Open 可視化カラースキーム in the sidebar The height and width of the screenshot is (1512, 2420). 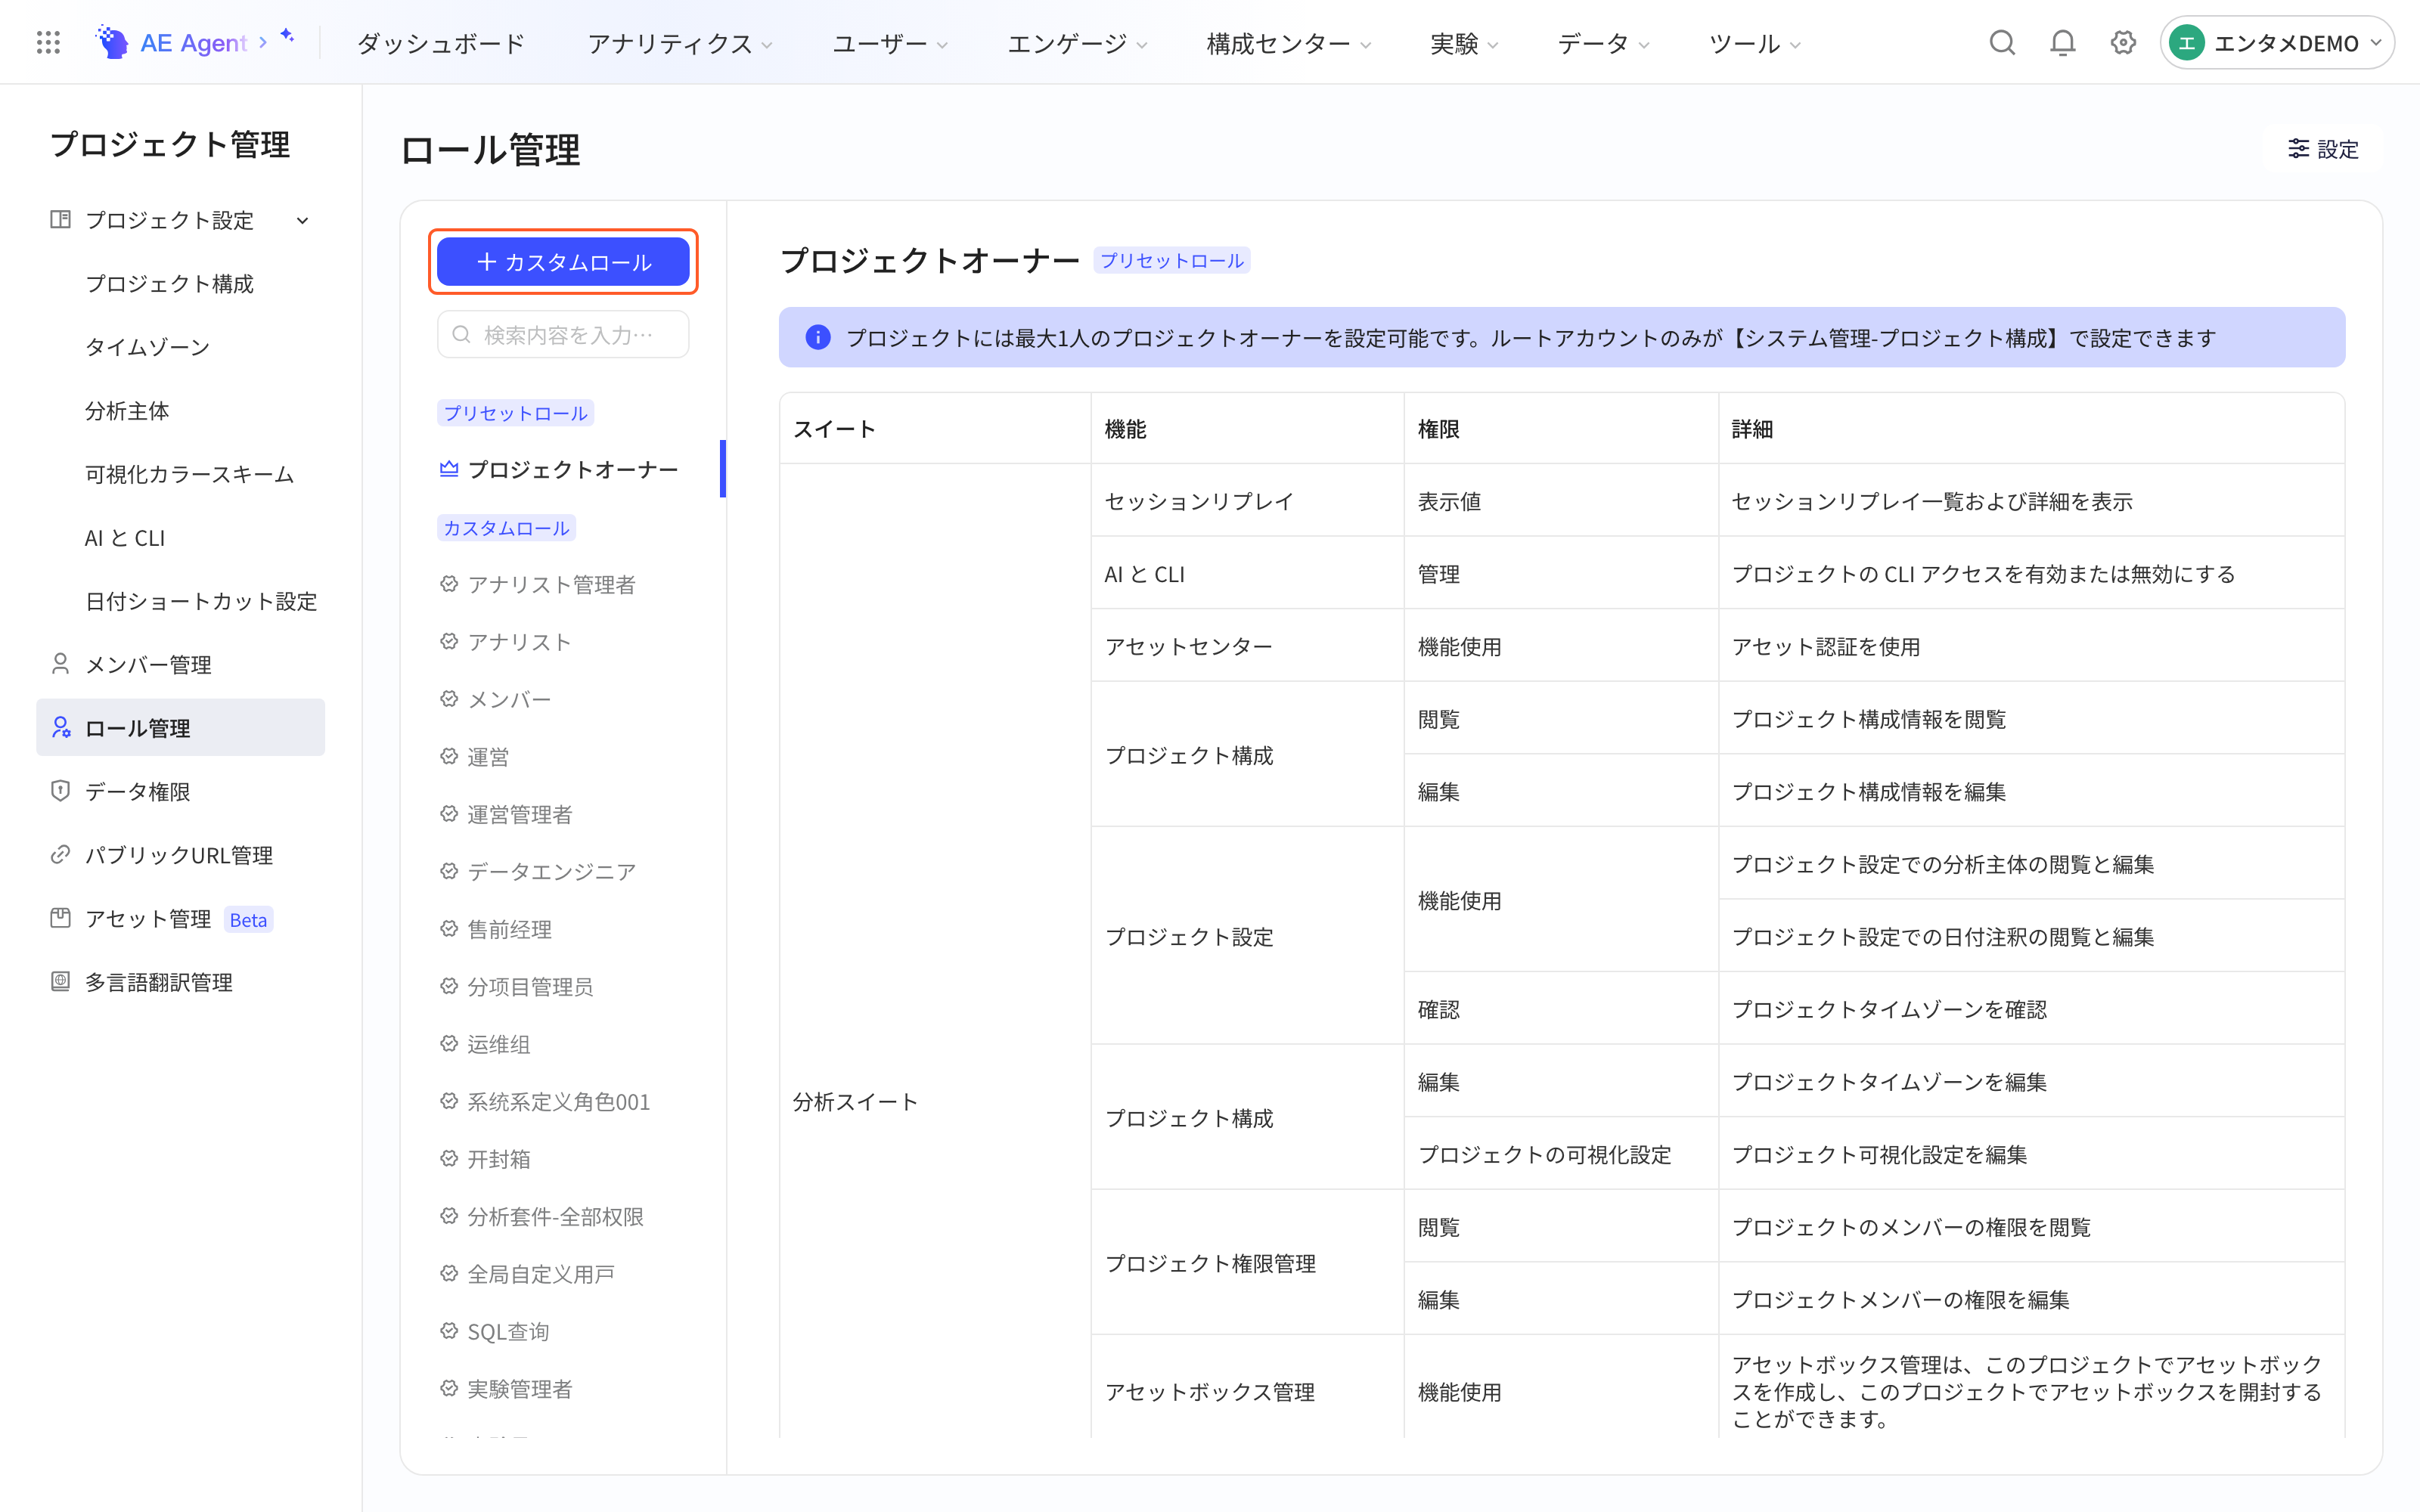(x=190, y=474)
